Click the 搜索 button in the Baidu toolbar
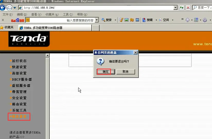Viewport: 212px width, 139px height. (x=107, y=20)
